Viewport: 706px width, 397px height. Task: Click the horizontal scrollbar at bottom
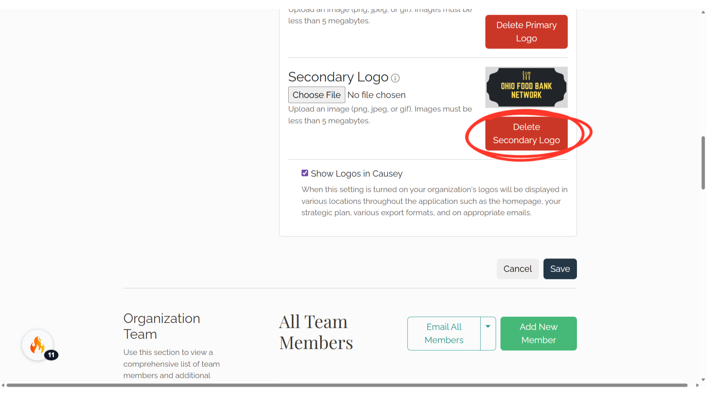(x=347, y=385)
